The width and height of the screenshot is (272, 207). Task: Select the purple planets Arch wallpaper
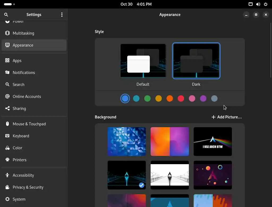213,175
